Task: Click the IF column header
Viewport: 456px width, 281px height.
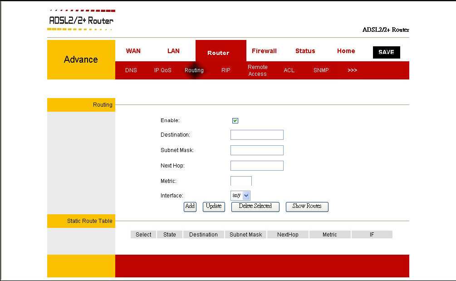Action: (372, 234)
